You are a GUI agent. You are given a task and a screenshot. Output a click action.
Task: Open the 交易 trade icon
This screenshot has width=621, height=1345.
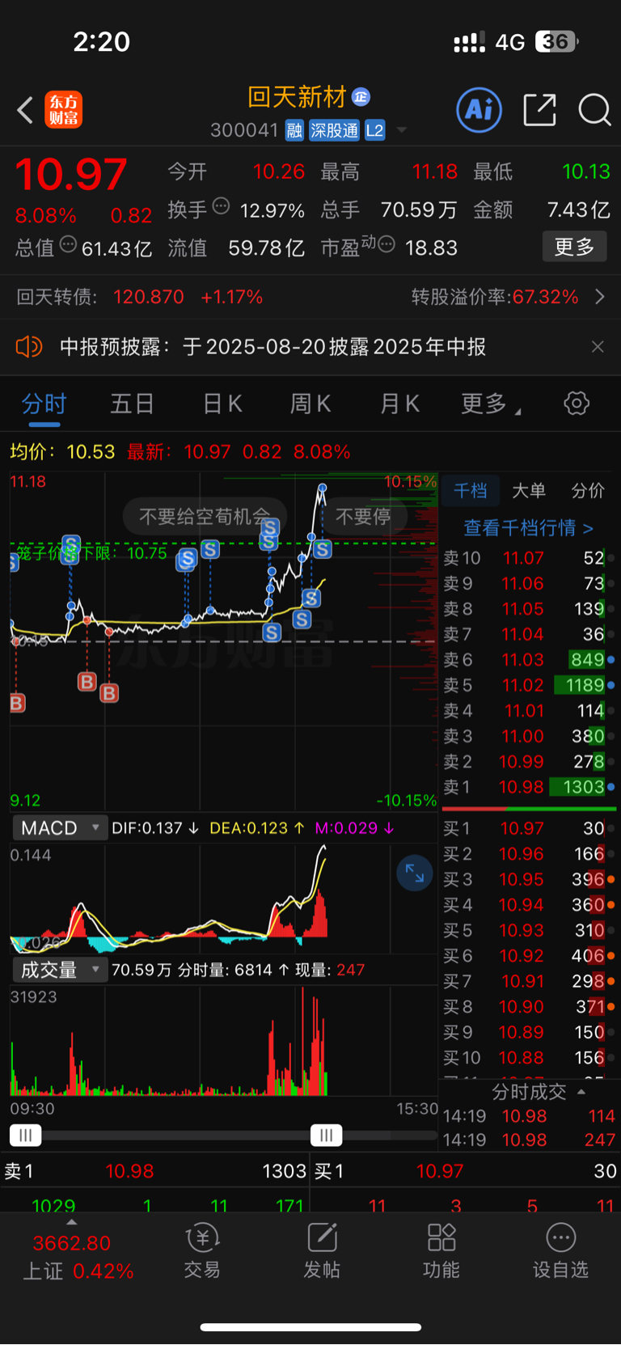[x=202, y=1250]
